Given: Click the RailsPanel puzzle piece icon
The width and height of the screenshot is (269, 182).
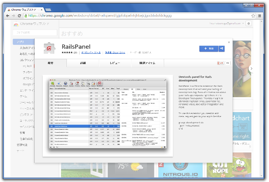Looking at the screenshot, I should [x=50, y=48].
